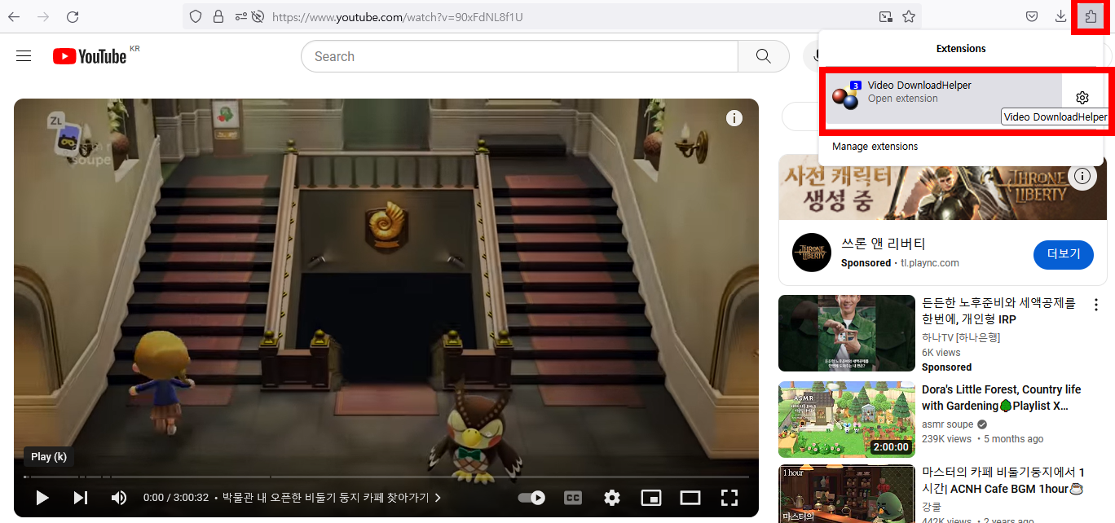The image size is (1115, 523).
Task: Go back to the previous page
Action: click(14, 16)
